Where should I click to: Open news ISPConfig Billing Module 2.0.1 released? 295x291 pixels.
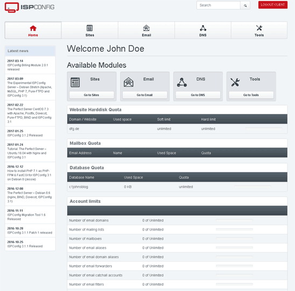30,65
